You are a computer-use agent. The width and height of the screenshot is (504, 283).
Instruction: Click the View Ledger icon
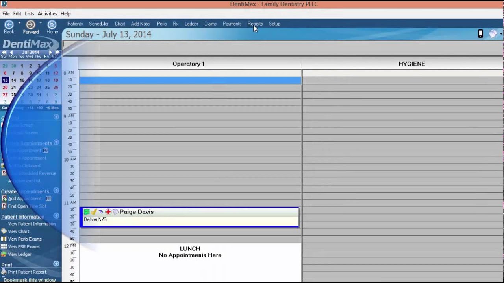[x=4, y=254]
